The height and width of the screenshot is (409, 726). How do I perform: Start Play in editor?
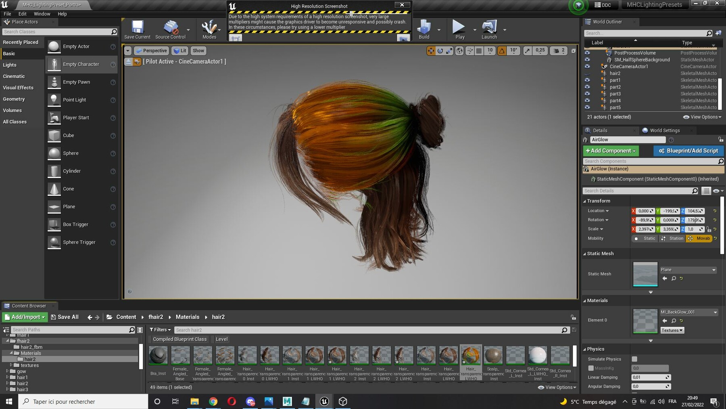tap(459, 29)
